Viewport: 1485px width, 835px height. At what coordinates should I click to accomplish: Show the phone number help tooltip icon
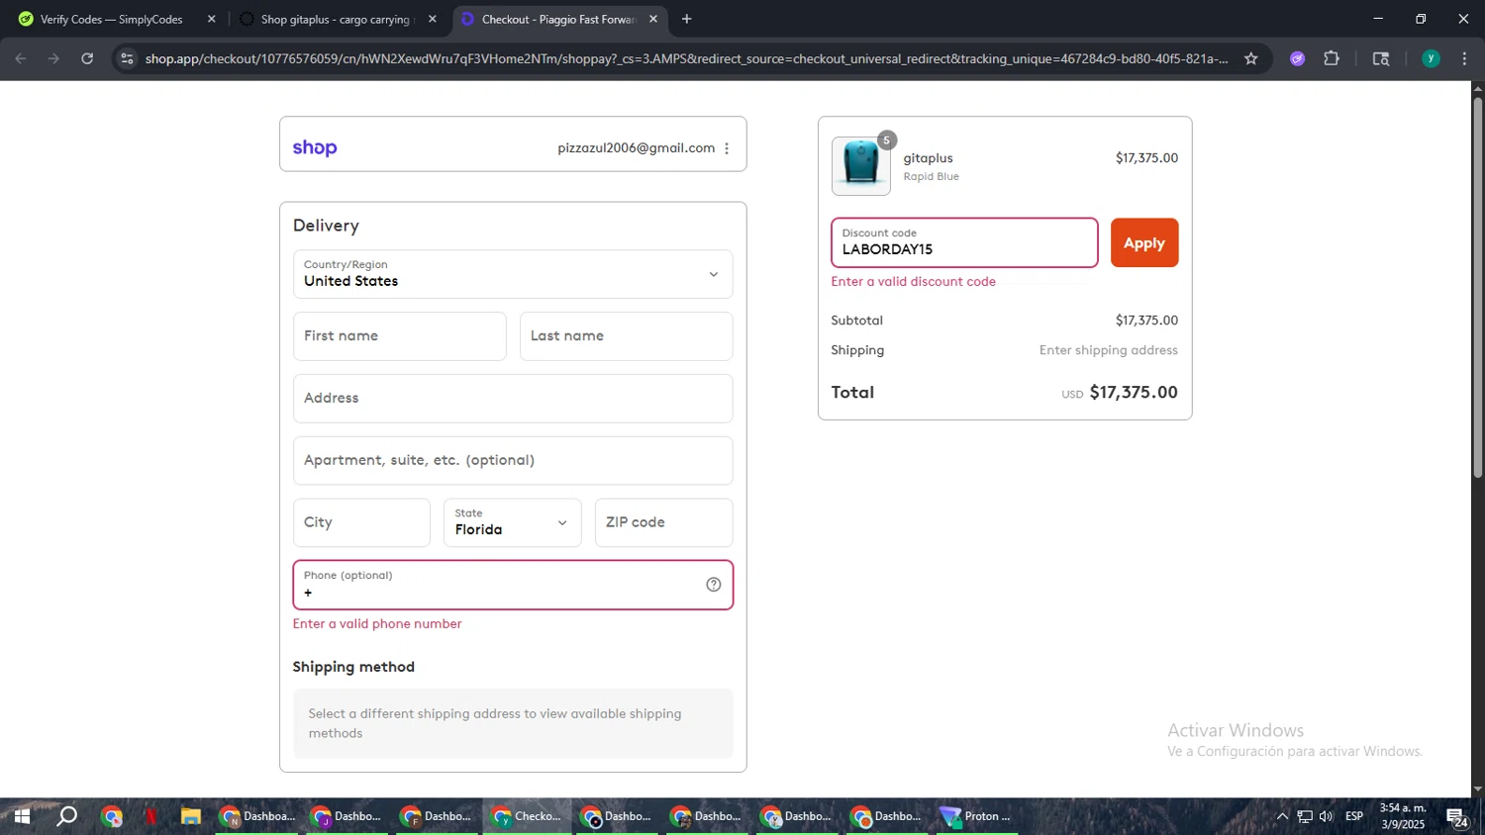point(714,585)
